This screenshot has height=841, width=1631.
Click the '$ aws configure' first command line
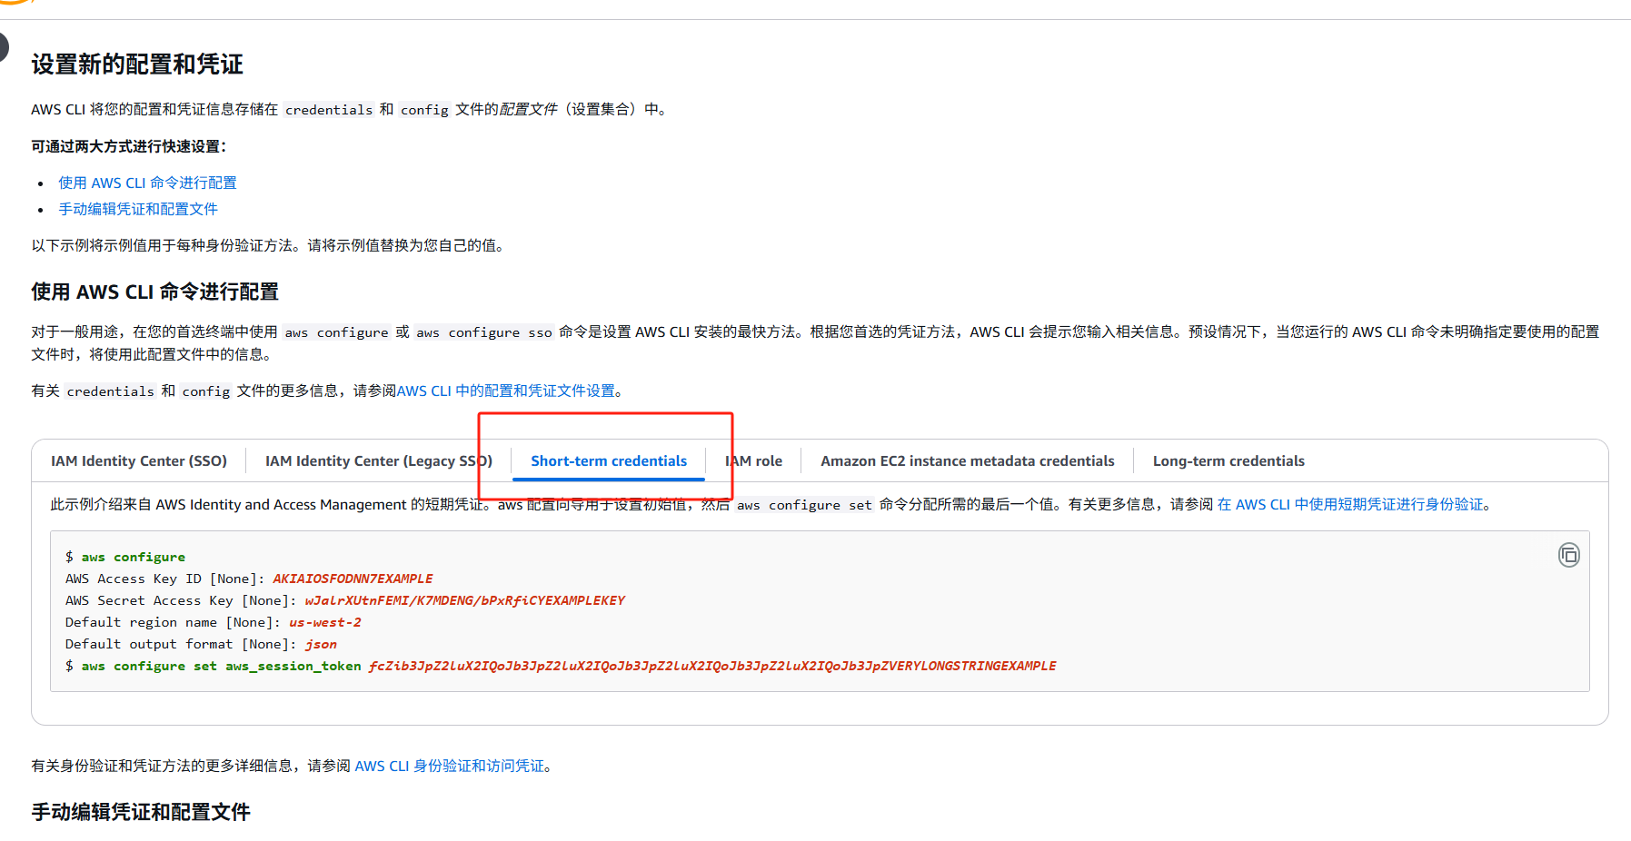(x=125, y=557)
